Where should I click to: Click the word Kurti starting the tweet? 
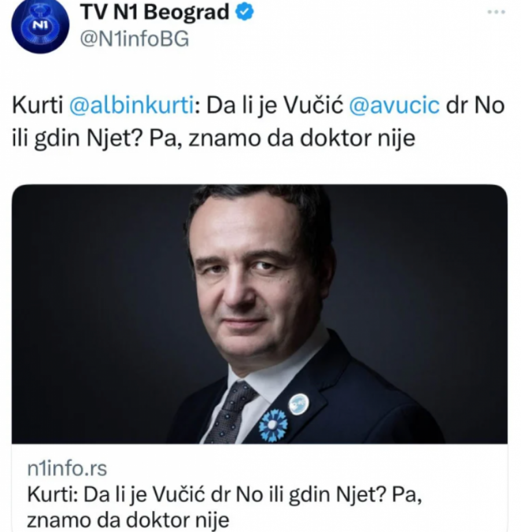point(37,105)
